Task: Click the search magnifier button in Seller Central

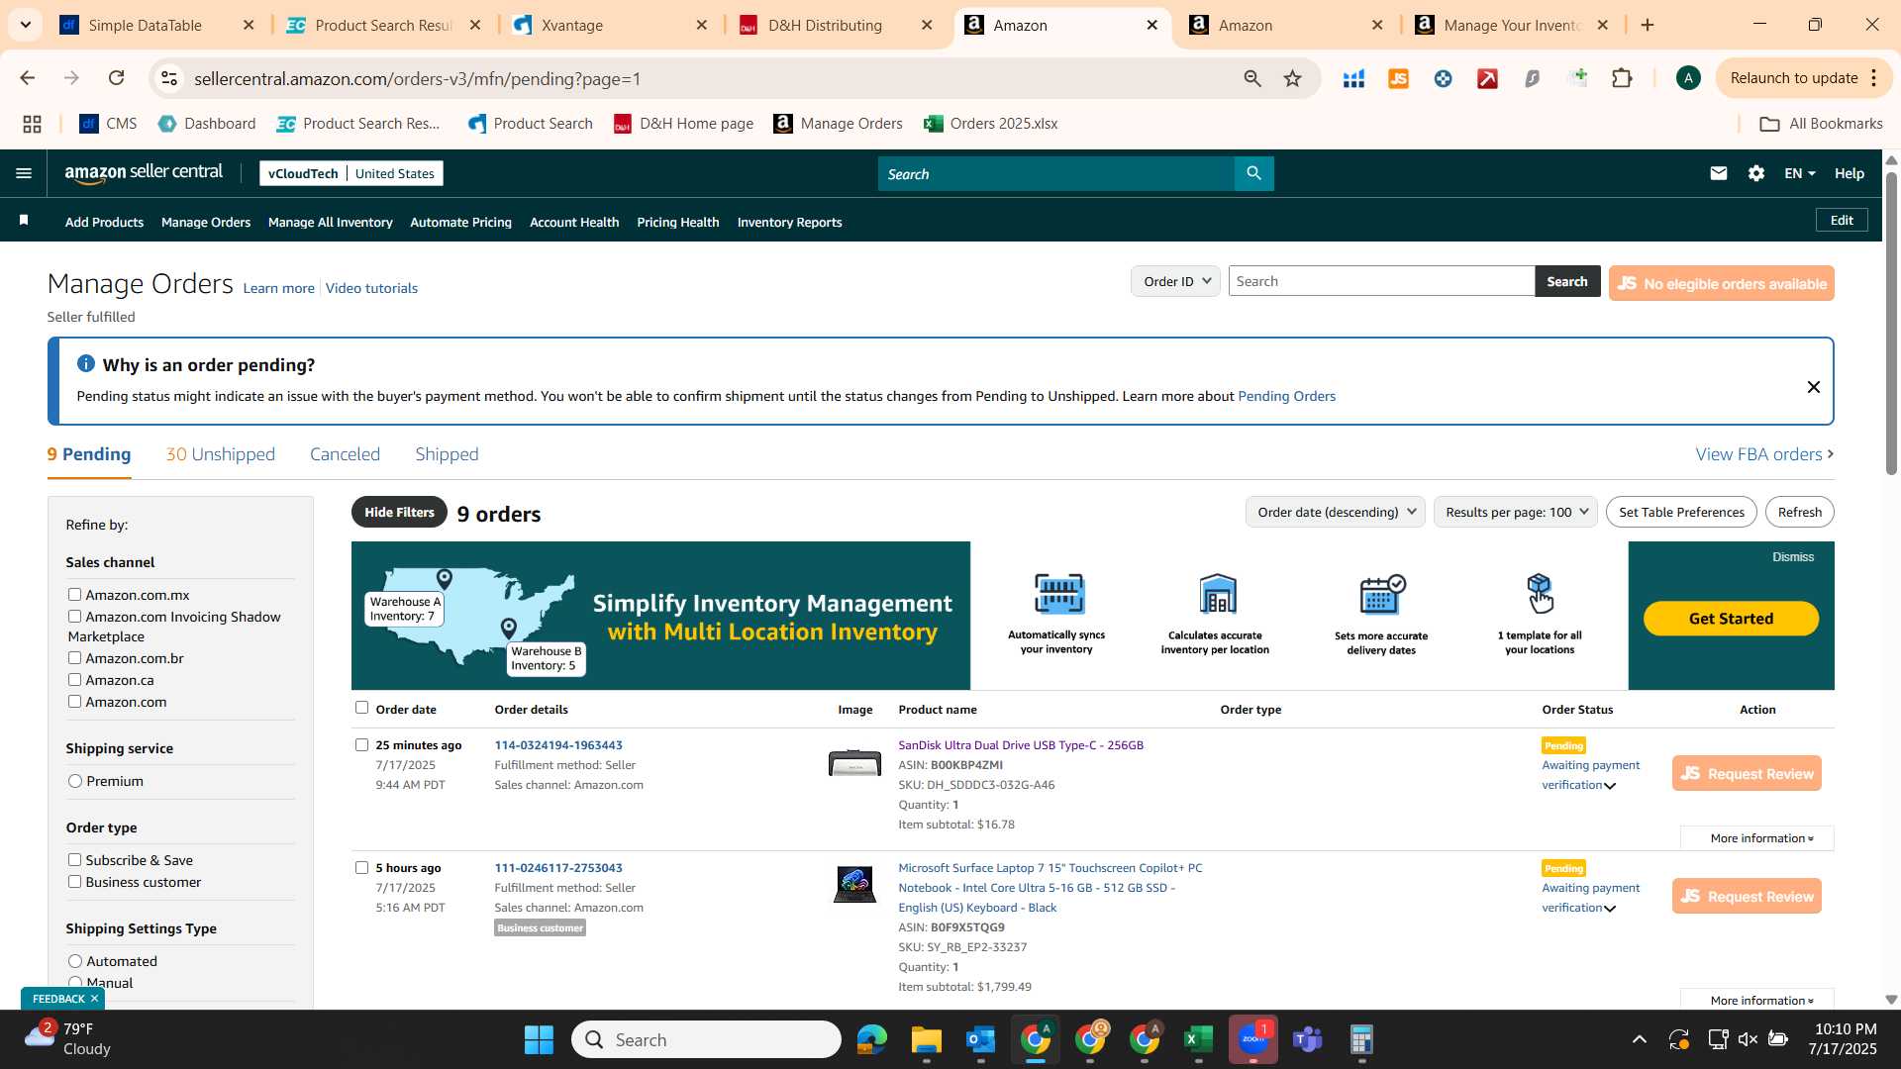Action: [x=1253, y=173]
